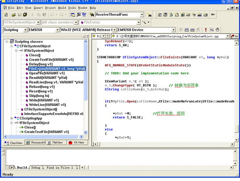
Task: Select Reboot(long v1) method
Action: pos(42,87)
